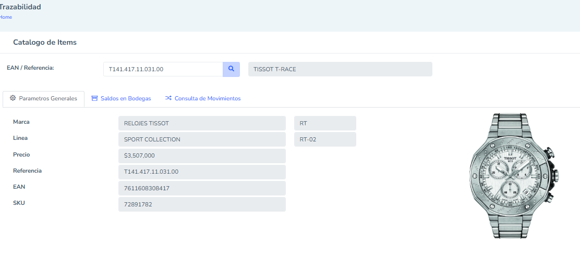Screen dimensions: 580x261
Task: Open the Consulta de Movimientos tab
Action: point(207,98)
